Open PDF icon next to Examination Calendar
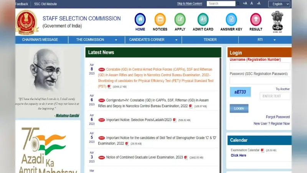Screen dimensions: 307x173 tap(262, 150)
